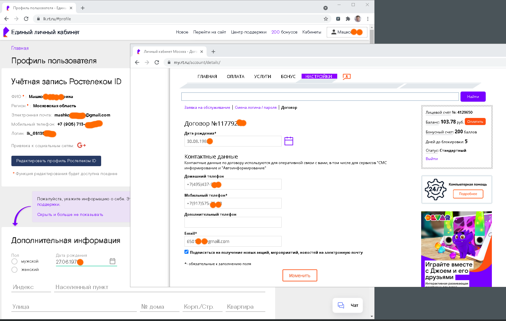Screen dimensions: 506x321
Task: Bookmark the lk.rt.ru page with the star icon
Action: click(326, 19)
